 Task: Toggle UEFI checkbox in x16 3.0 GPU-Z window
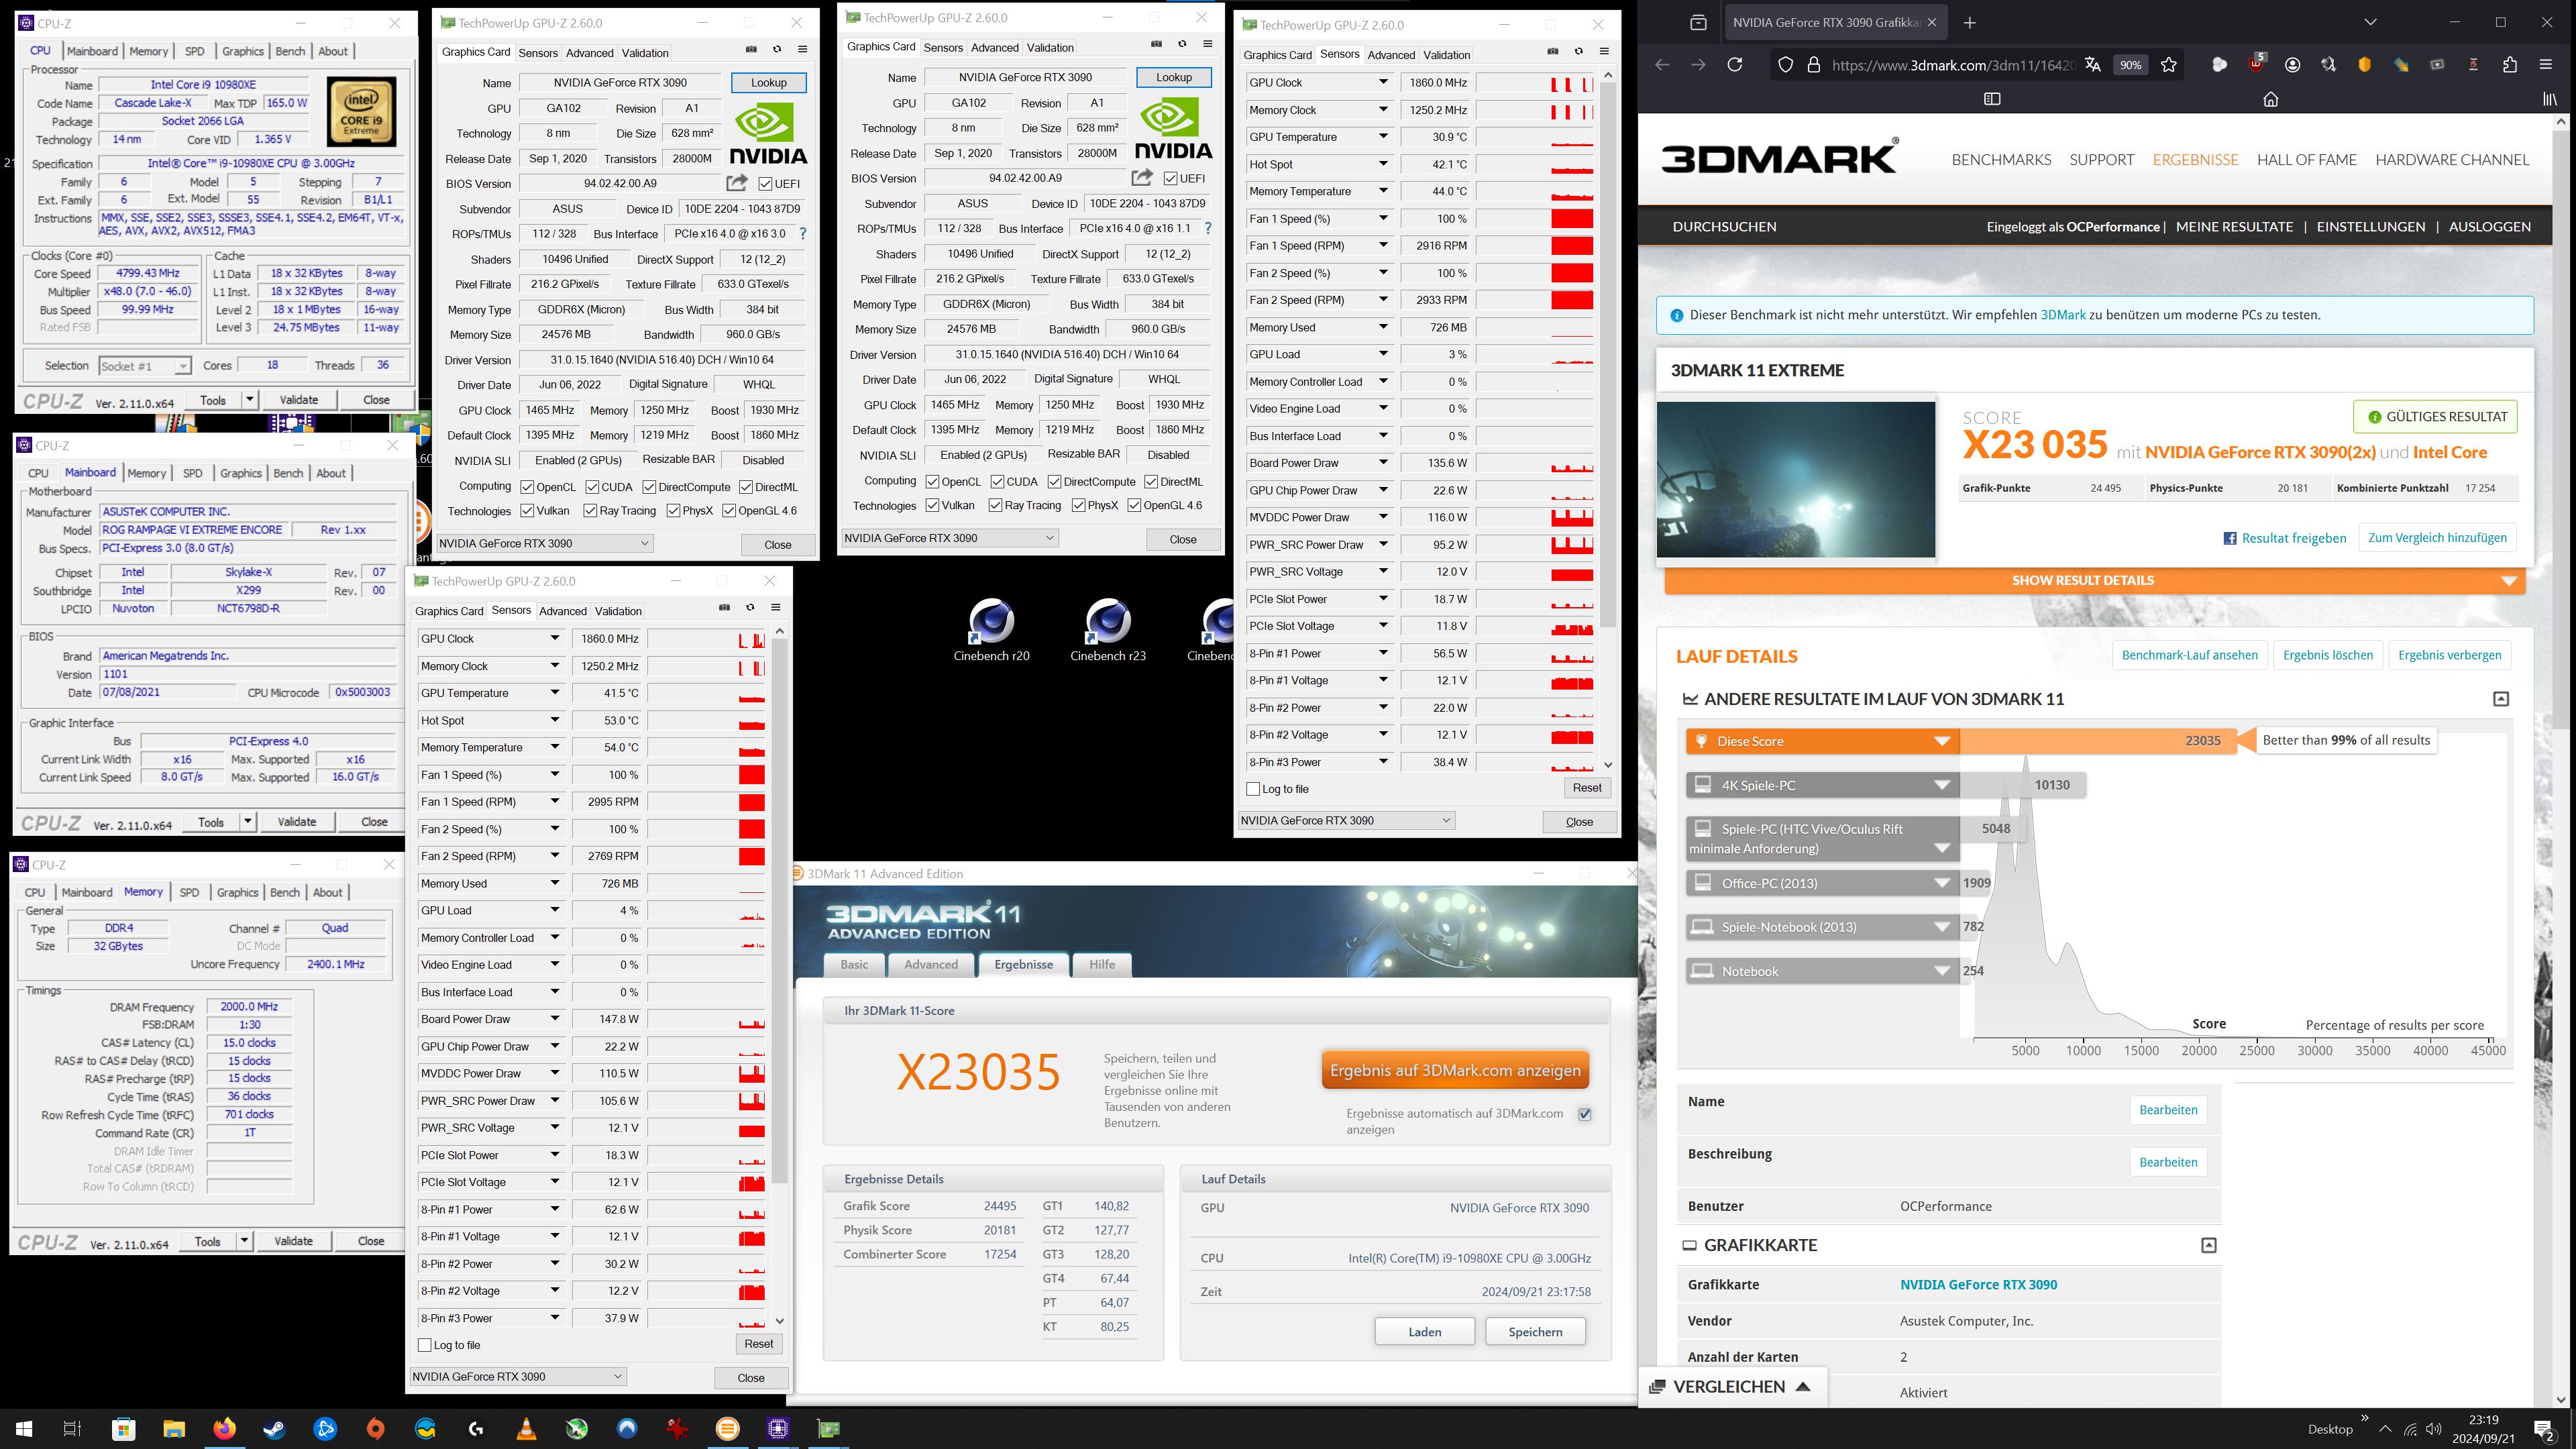(x=765, y=184)
